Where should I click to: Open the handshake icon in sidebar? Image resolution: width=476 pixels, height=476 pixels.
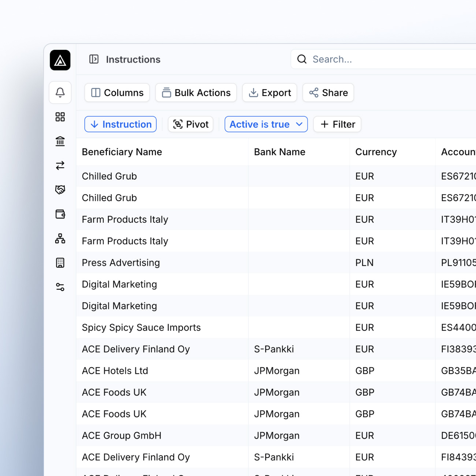[60, 190]
